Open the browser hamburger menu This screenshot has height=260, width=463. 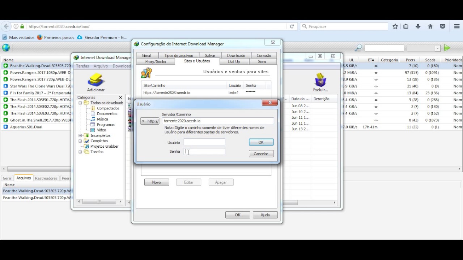(456, 26)
